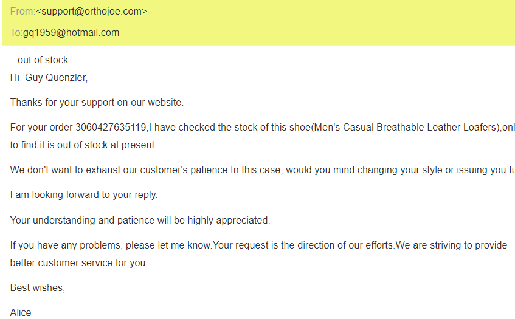
Task: Click the "Alice" signature
Action: [21, 312]
